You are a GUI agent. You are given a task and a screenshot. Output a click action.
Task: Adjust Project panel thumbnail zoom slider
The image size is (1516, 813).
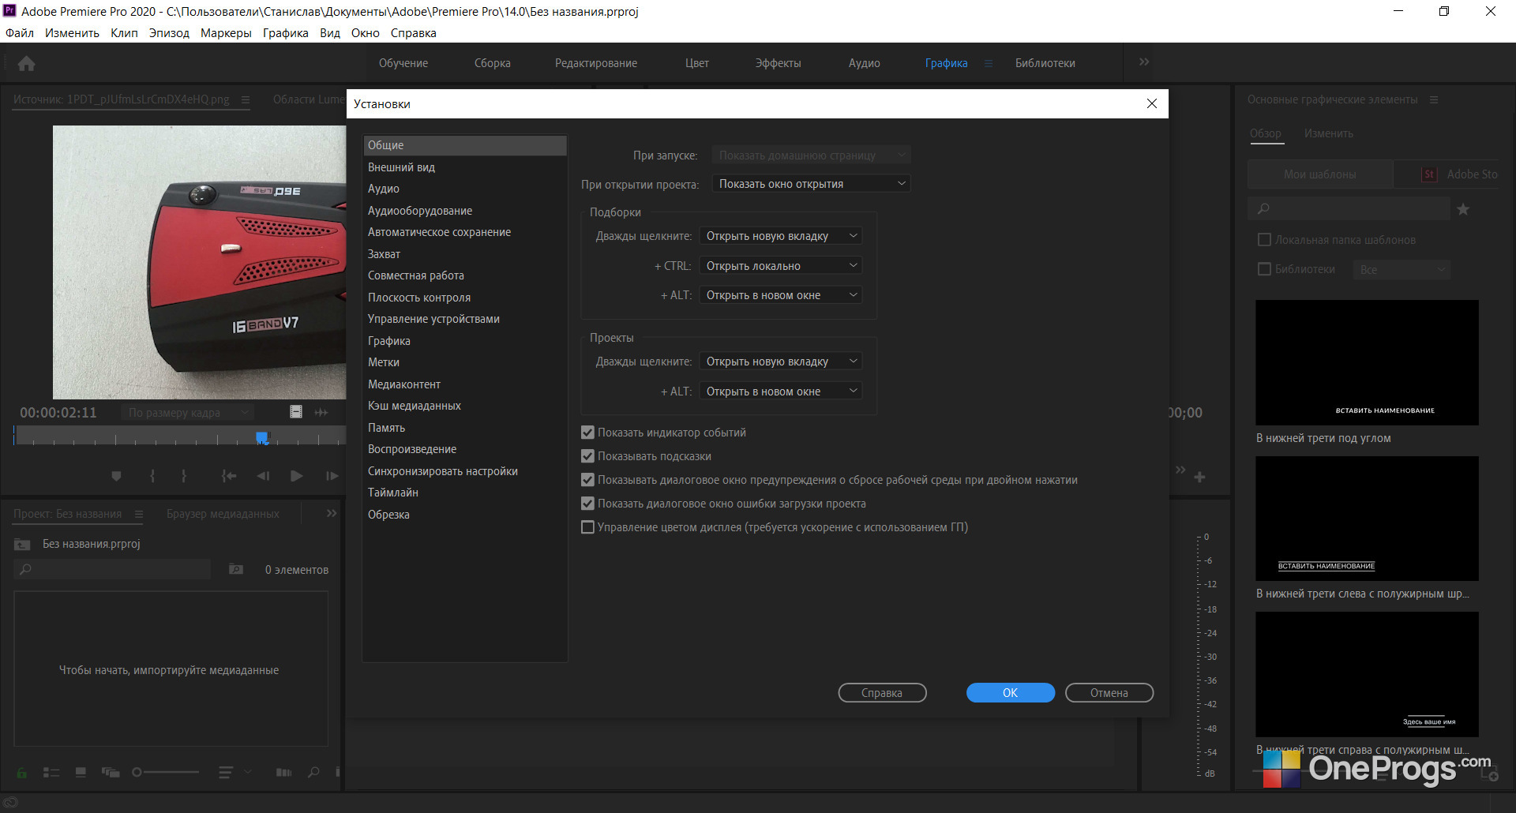[x=165, y=773]
